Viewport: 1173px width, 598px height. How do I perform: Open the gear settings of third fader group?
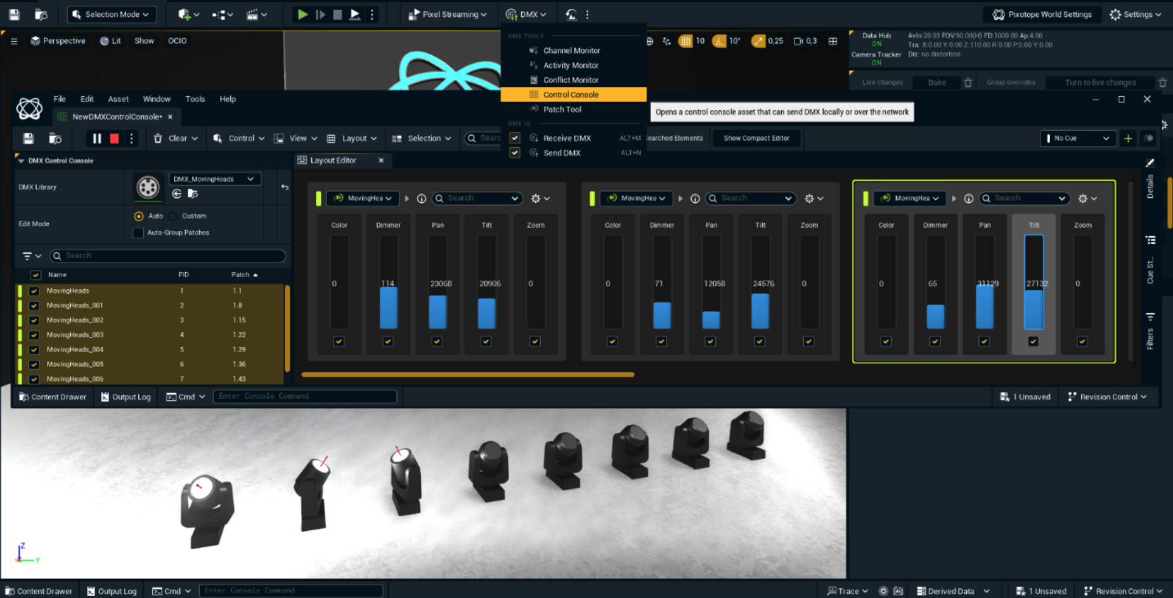pos(1087,198)
